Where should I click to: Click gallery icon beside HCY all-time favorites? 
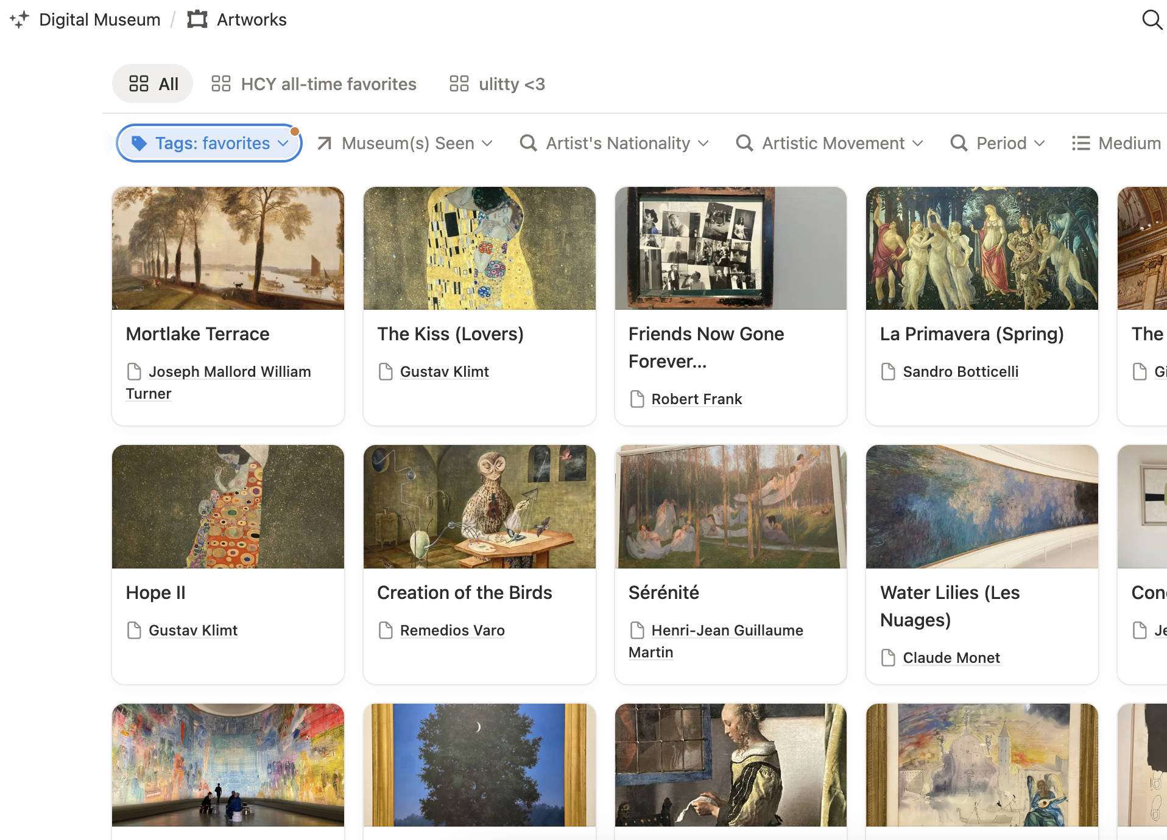(221, 83)
